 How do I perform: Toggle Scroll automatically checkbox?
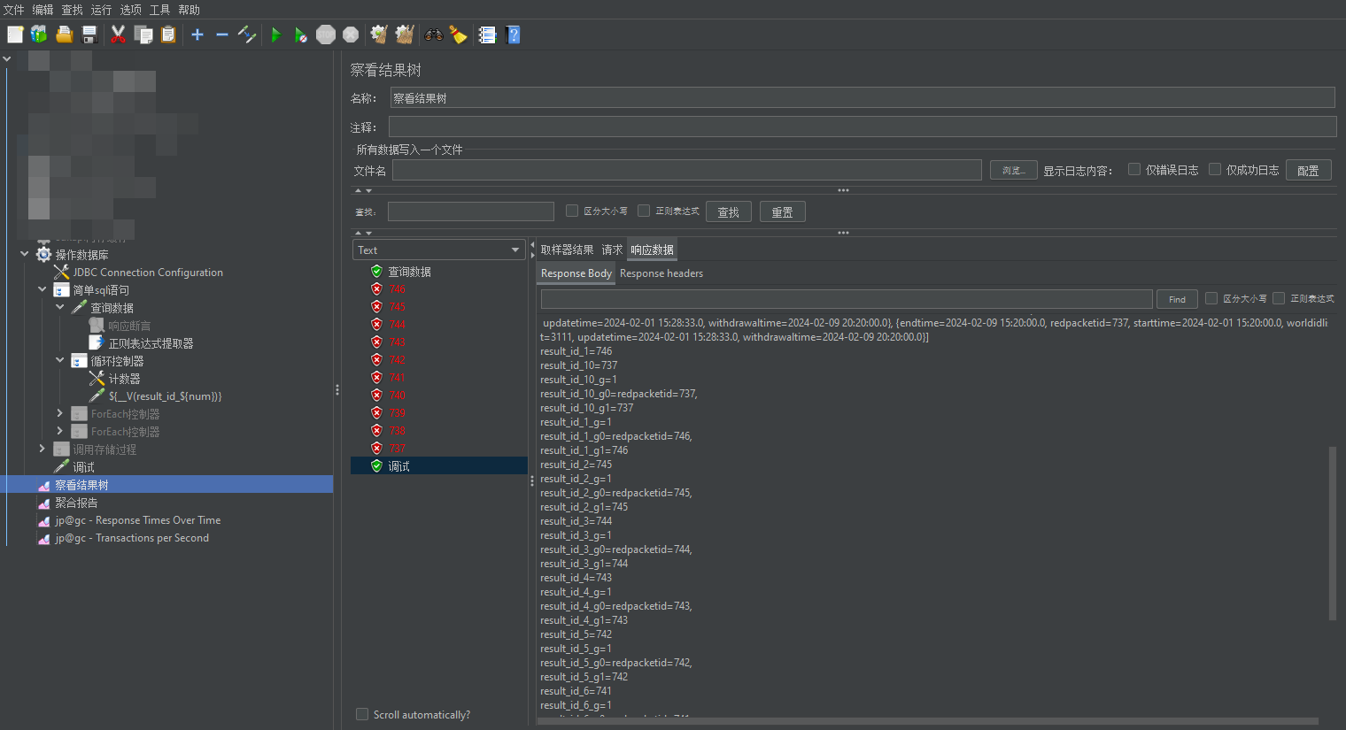[361, 714]
